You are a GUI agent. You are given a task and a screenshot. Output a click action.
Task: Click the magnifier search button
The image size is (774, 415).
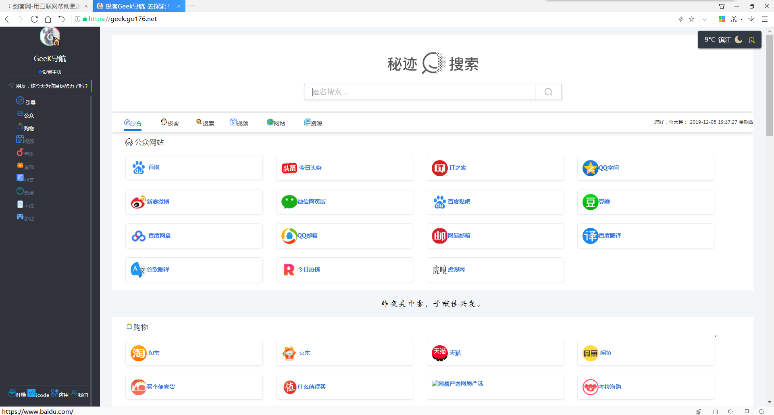pos(548,92)
